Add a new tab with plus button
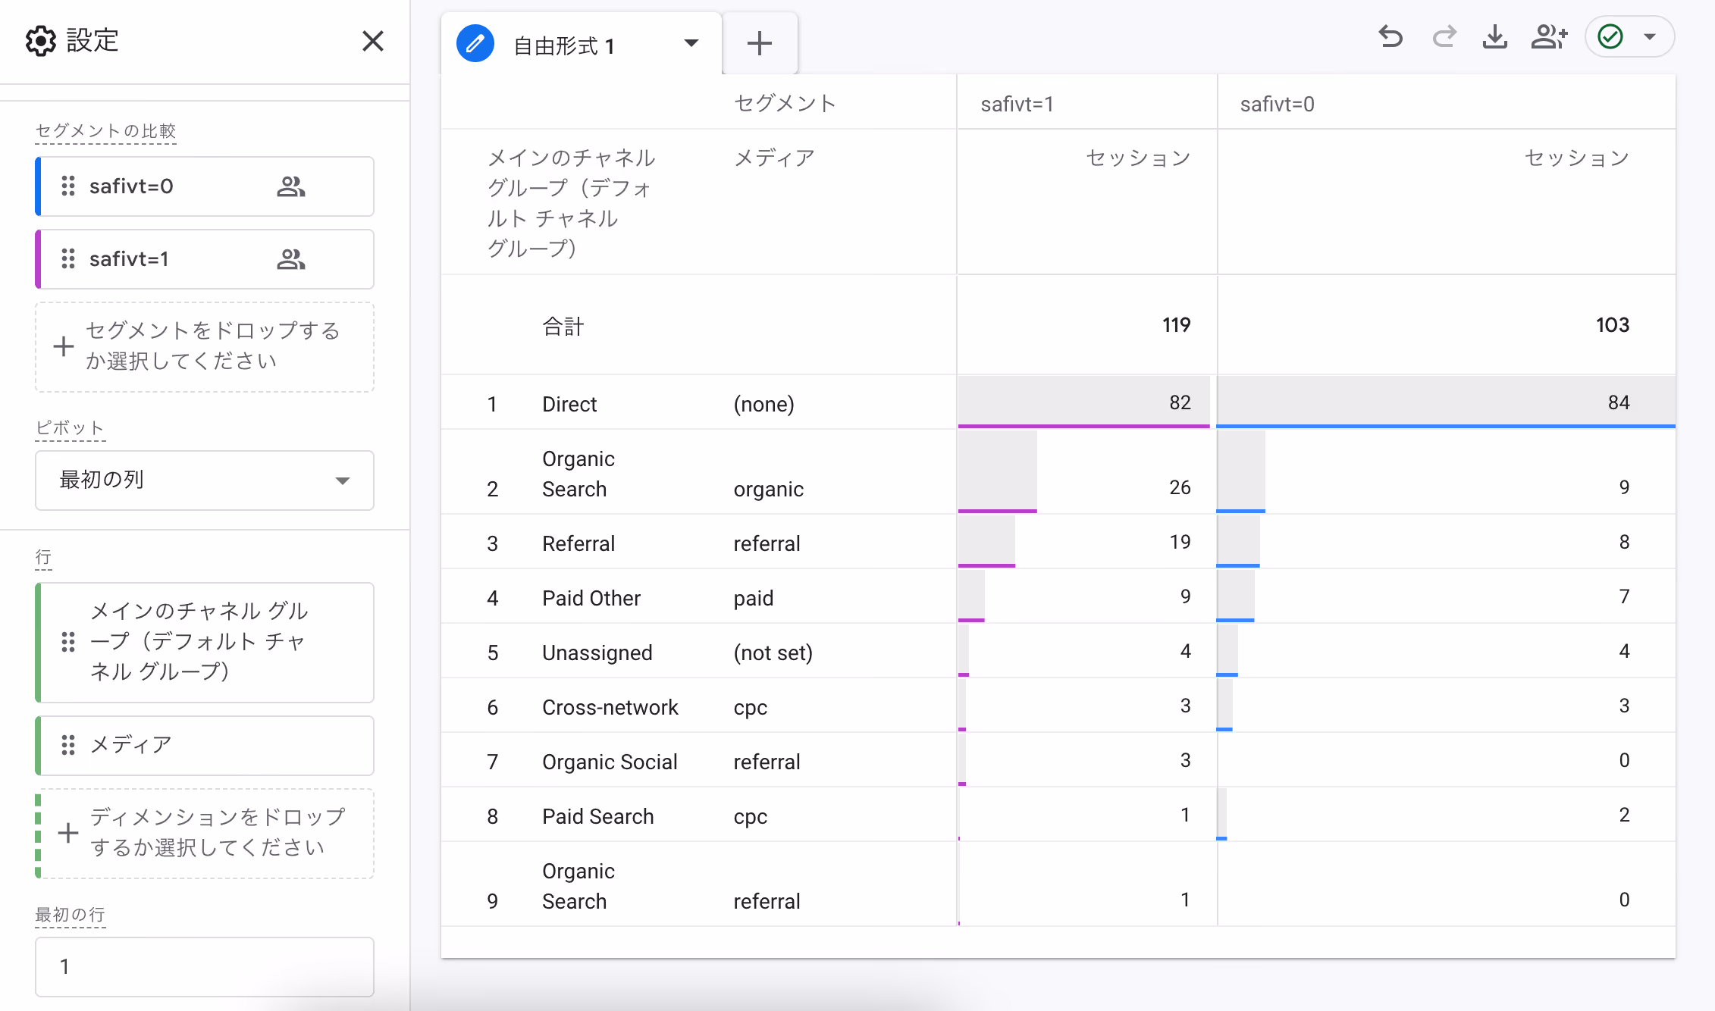The height and width of the screenshot is (1011, 1715). click(759, 43)
